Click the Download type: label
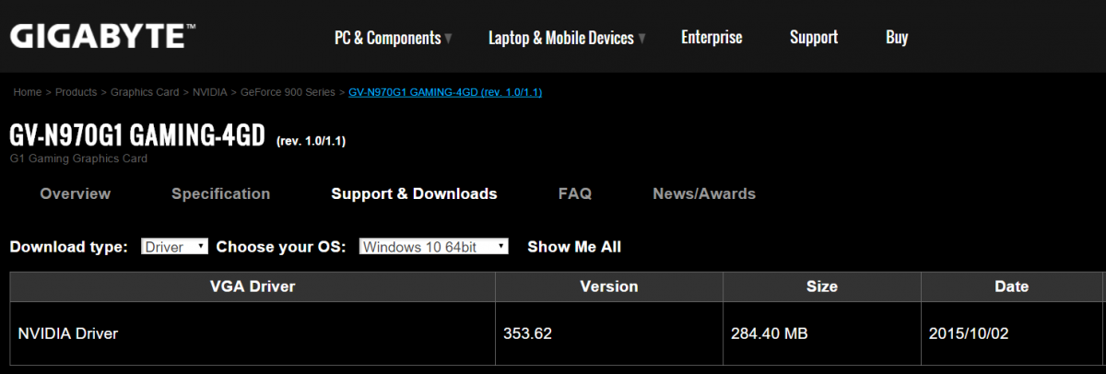 [x=69, y=247]
